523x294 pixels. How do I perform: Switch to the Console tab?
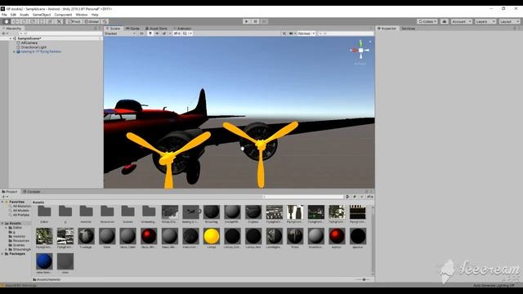tap(32, 192)
